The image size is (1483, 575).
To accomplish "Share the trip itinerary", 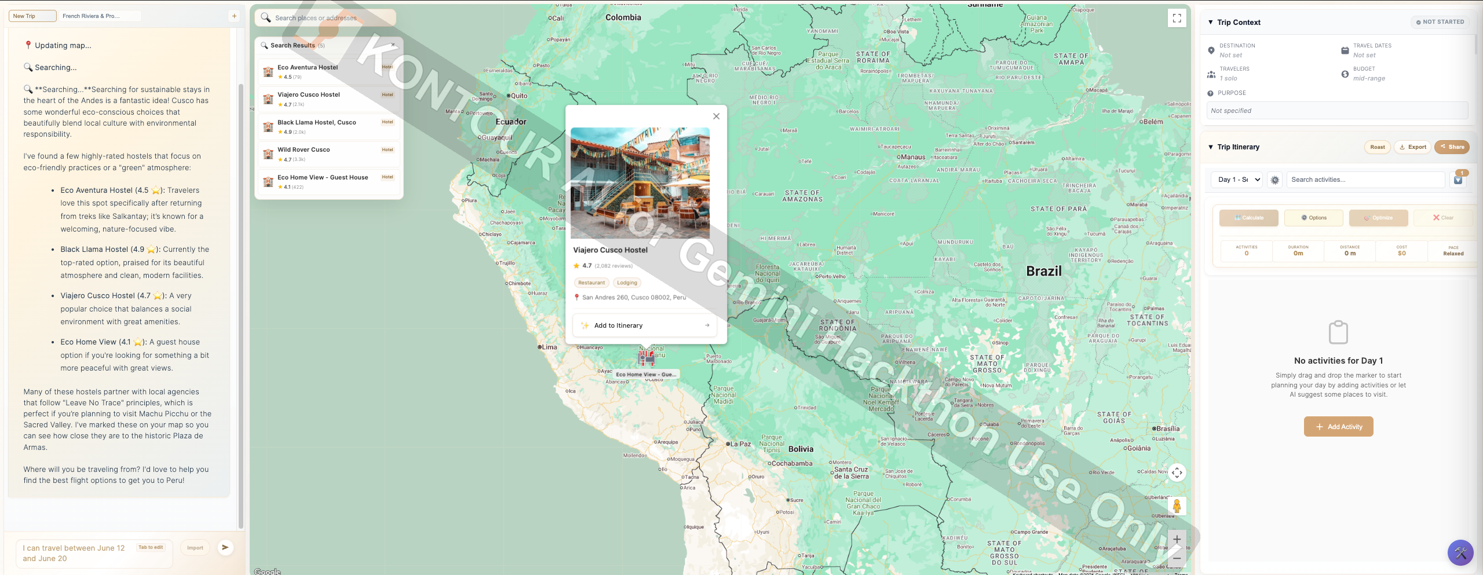I will (1452, 147).
